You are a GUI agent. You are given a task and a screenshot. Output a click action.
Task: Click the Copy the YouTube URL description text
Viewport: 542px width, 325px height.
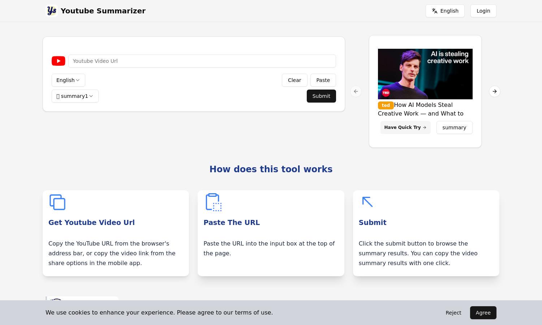(x=112, y=253)
